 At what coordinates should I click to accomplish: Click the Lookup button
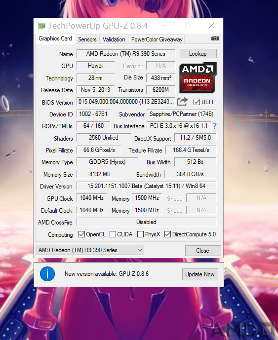[198, 54]
